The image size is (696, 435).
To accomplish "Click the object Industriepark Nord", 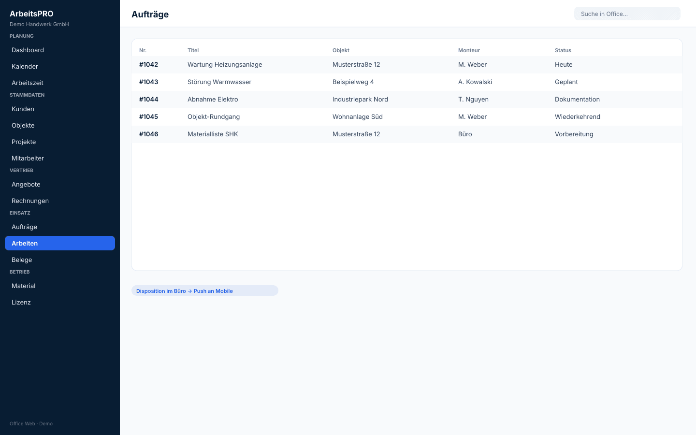I will pos(360,99).
